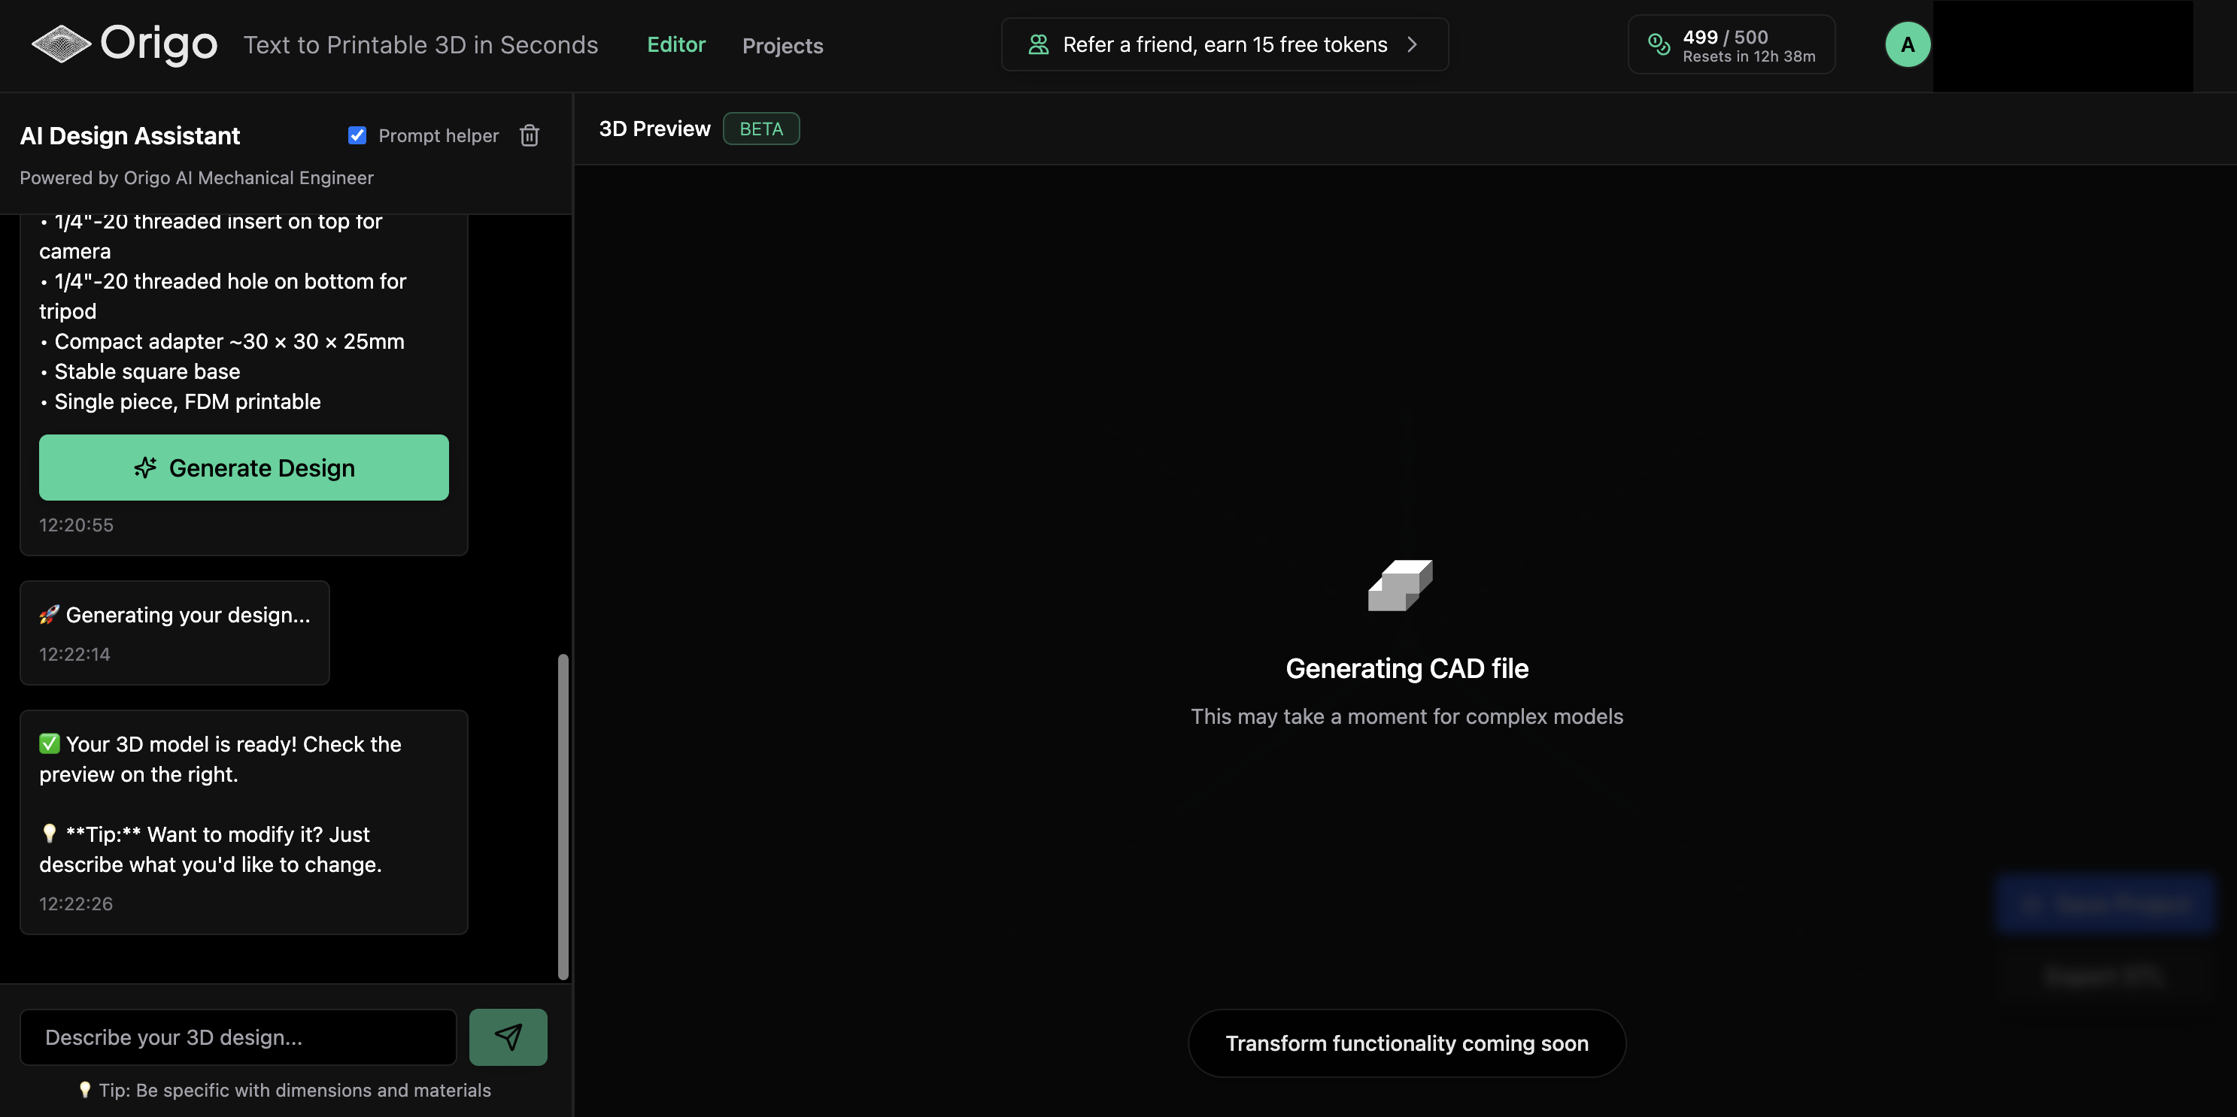The height and width of the screenshot is (1117, 2237).
Task: Click the checkmark icon in the model-ready message
Action: pyautogui.click(x=49, y=743)
